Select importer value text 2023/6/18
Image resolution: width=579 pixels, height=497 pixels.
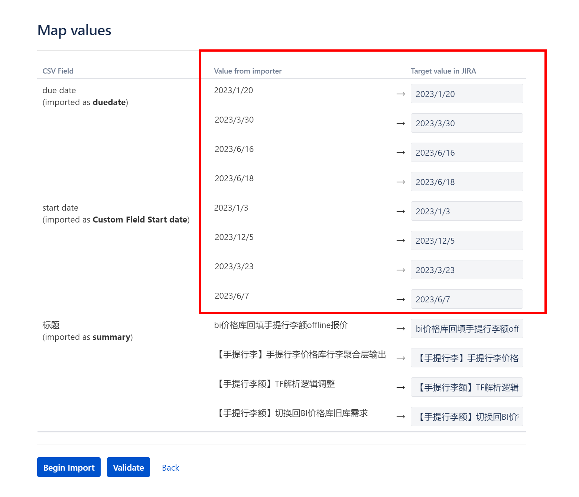(x=234, y=178)
